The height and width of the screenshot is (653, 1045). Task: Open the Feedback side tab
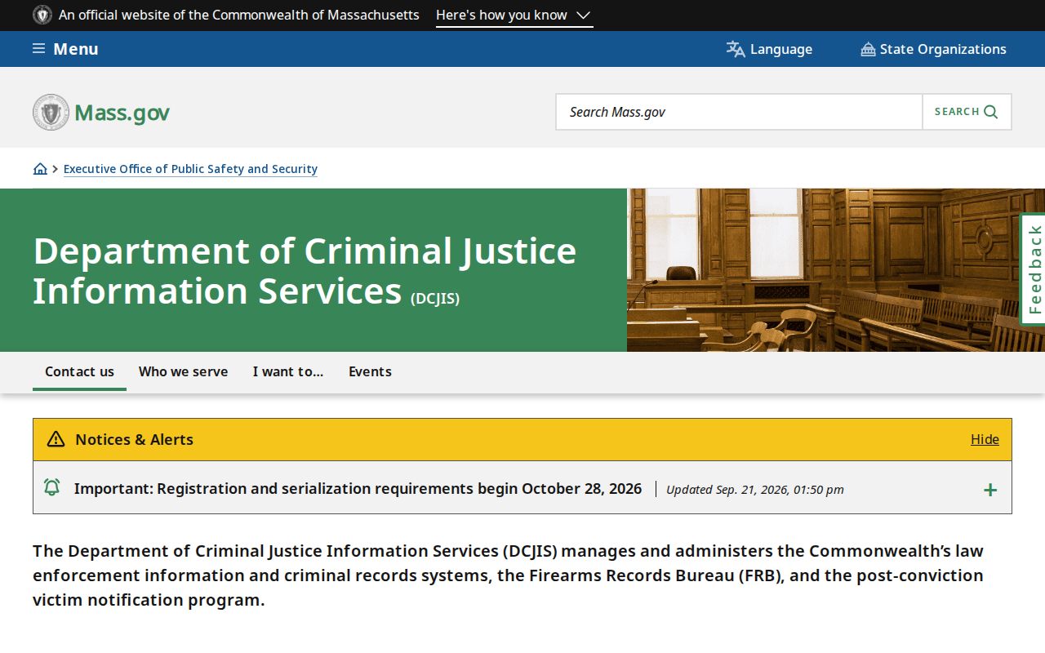(1034, 269)
